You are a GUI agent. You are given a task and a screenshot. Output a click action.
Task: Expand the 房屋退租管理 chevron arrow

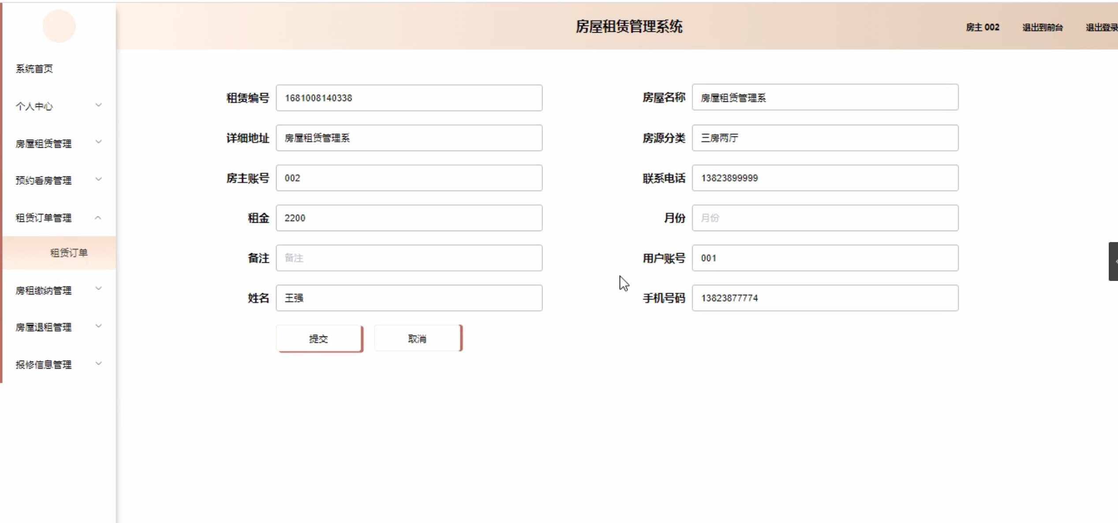(x=98, y=326)
